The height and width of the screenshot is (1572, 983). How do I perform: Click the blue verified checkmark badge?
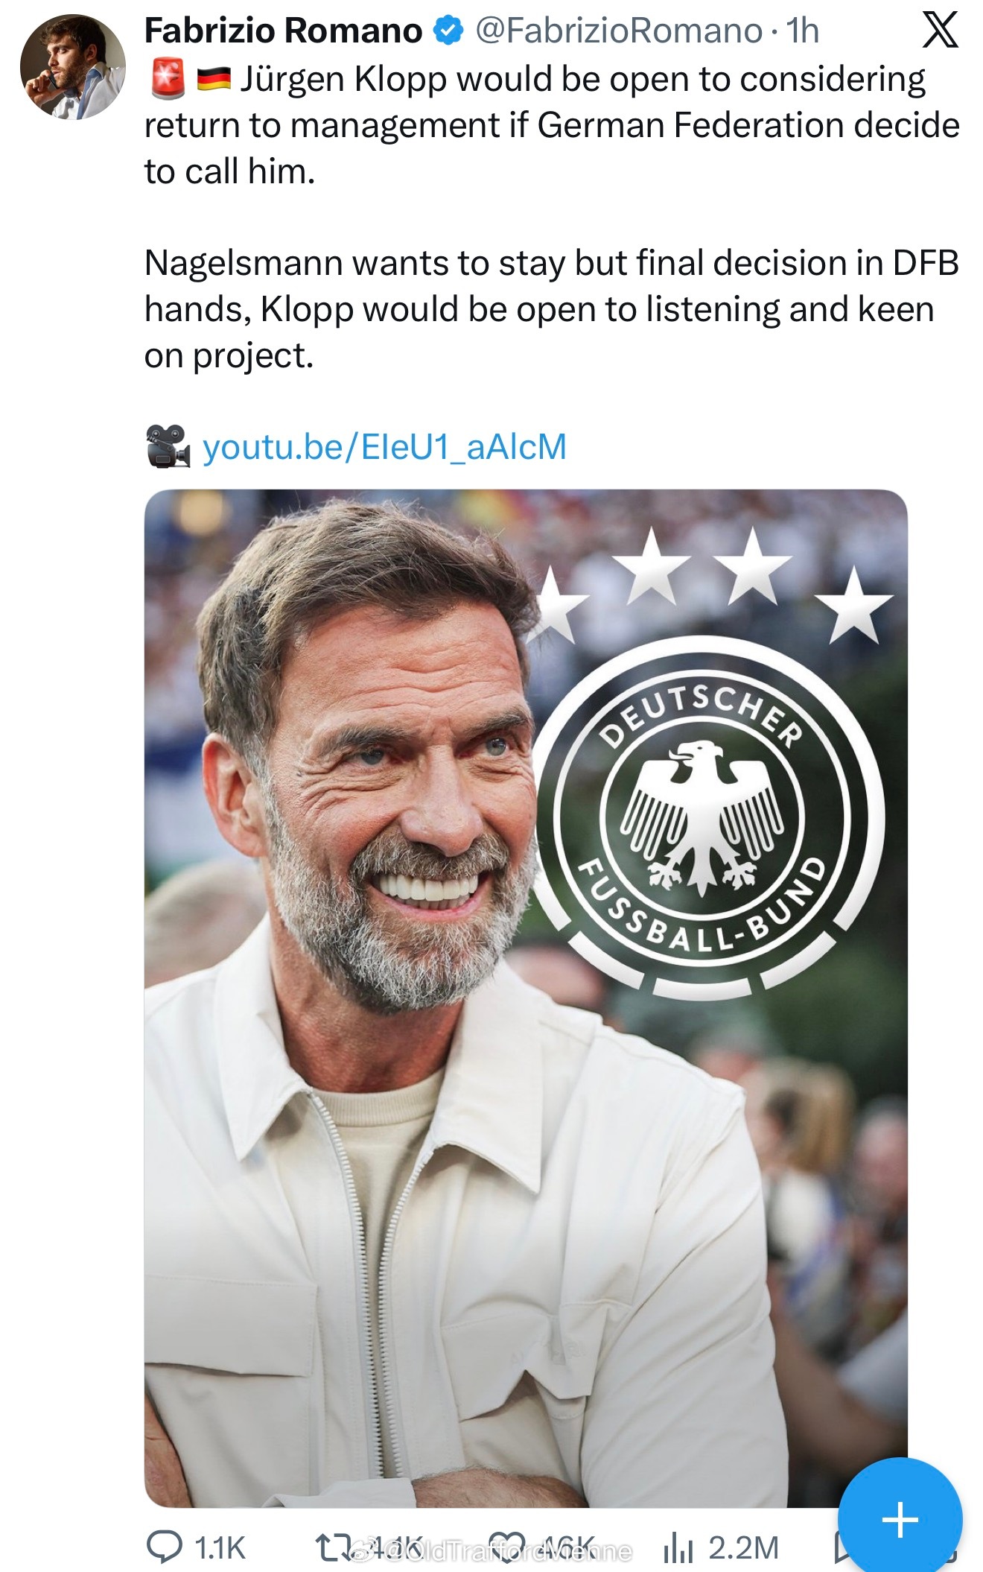click(448, 31)
